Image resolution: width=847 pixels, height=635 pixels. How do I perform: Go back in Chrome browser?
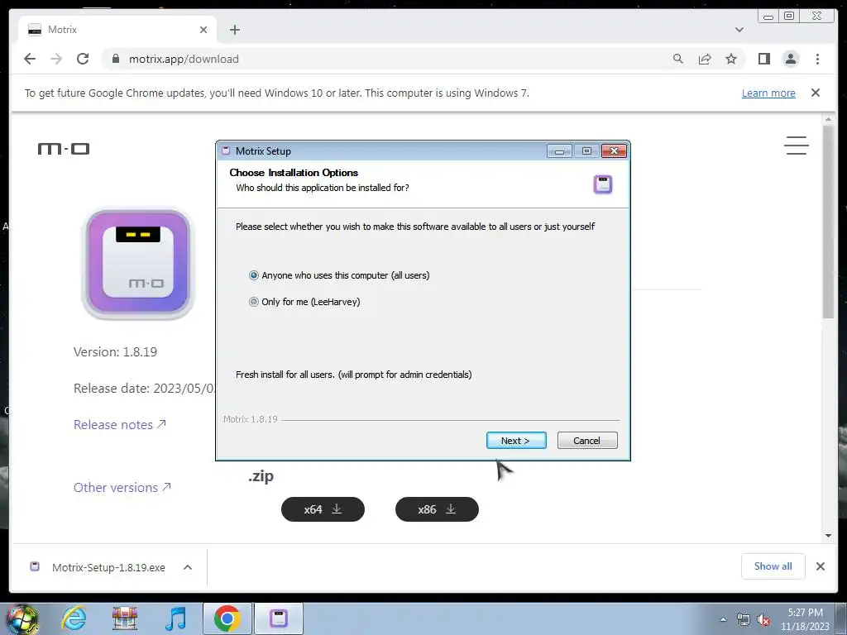[x=30, y=59]
